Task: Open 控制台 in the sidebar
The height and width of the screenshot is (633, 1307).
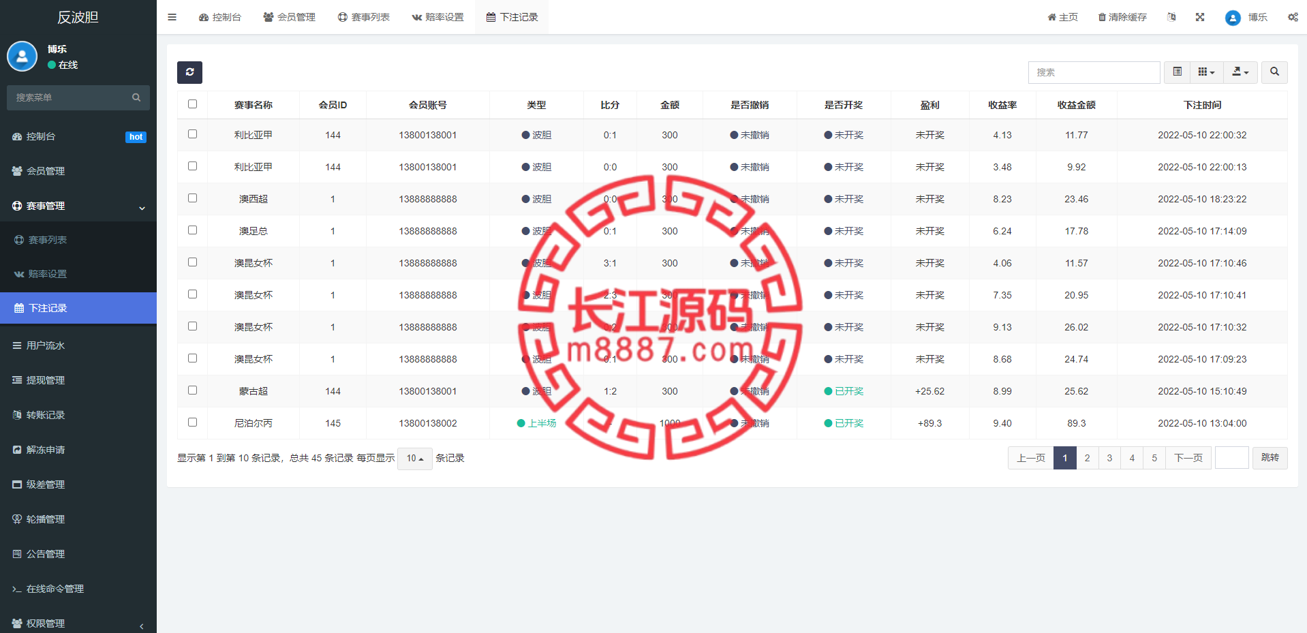Action: [78, 136]
